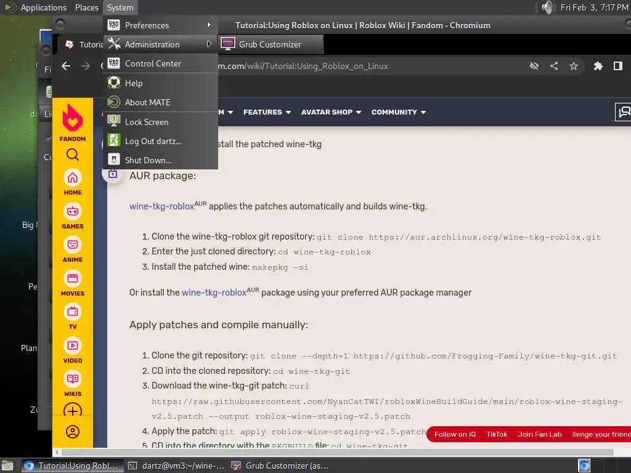Open the user profile icon in sidebar
The width and height of the screenshot is (631, 473).
(x=73, y=432)
